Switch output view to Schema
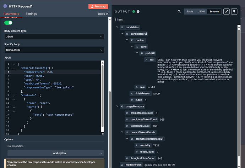Screen dimensions: 245x168 (x=214, y=12)
